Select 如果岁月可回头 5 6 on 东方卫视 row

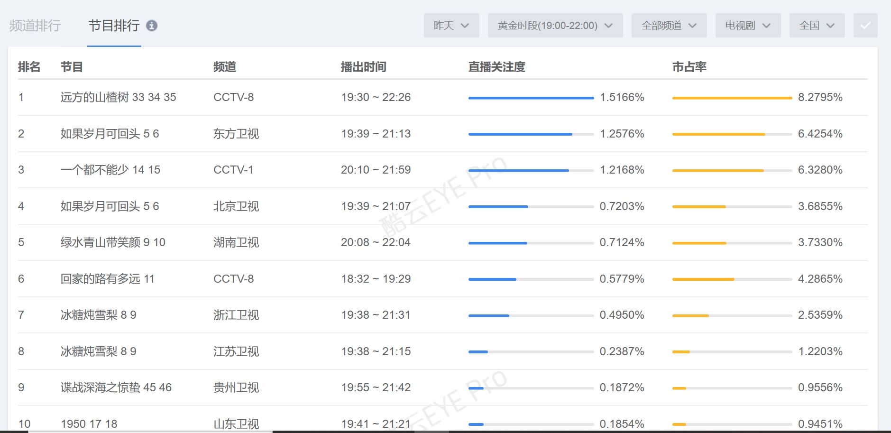click(110, 134)
